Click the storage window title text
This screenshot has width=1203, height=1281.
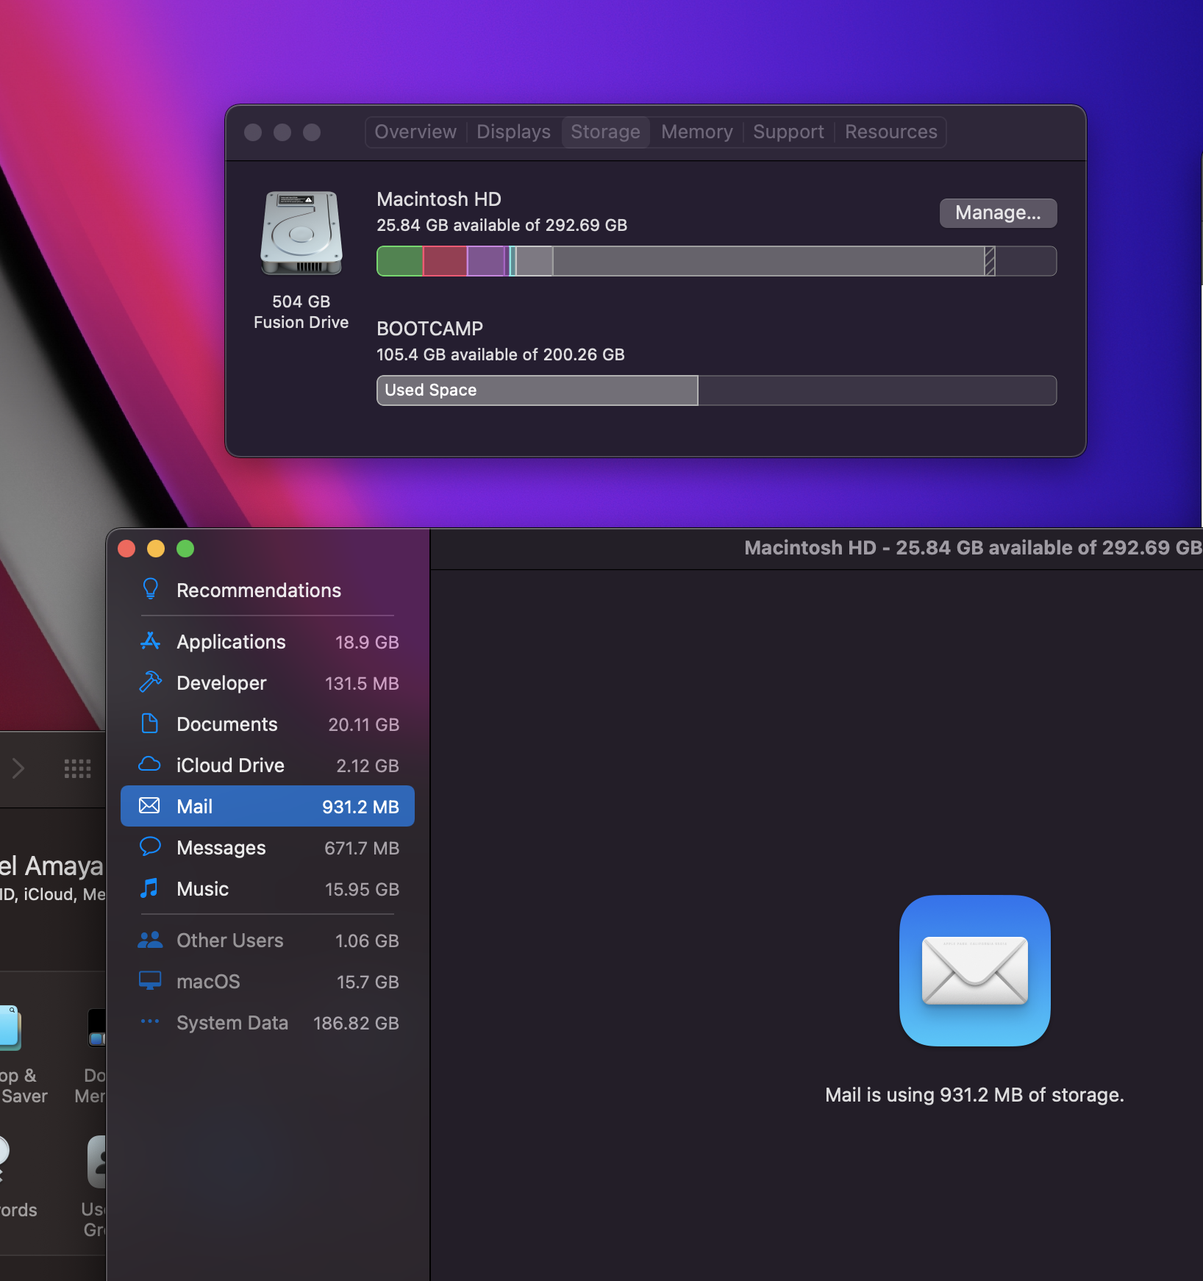973,548
